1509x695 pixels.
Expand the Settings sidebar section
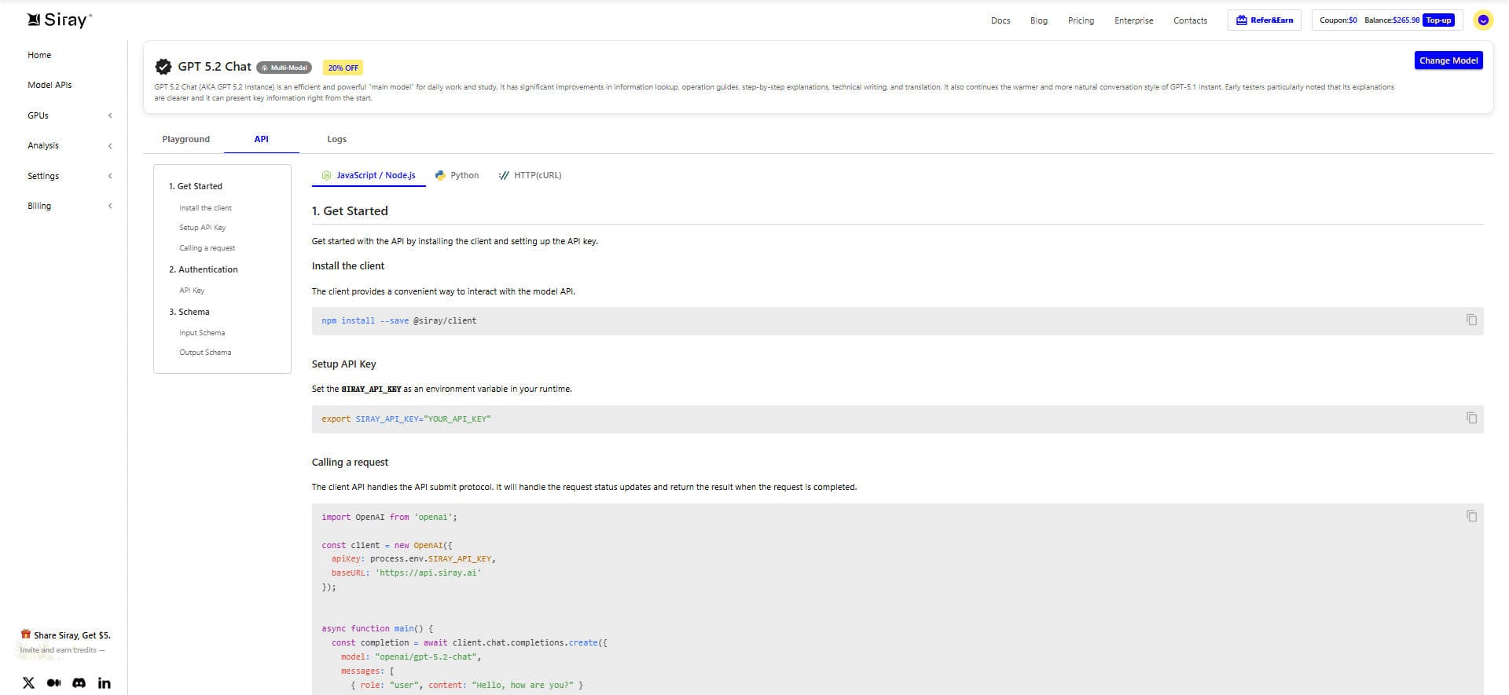69,176
